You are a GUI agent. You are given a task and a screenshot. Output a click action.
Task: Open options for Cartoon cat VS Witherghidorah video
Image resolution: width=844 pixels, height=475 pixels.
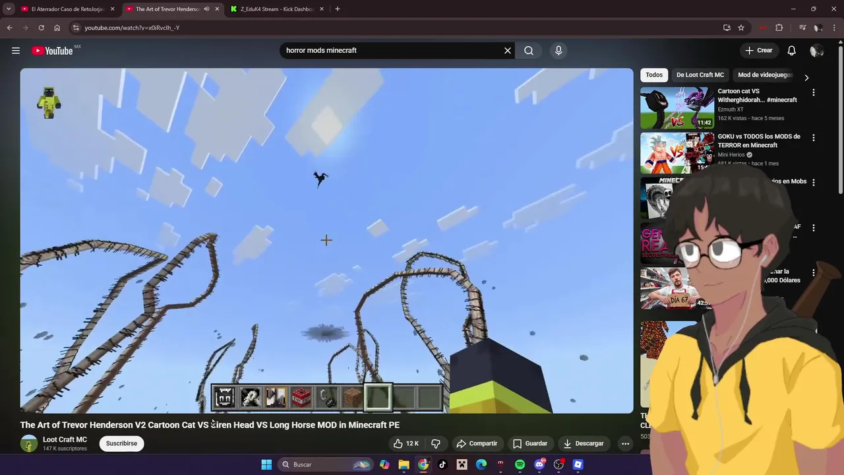click(x=813, y=93)
